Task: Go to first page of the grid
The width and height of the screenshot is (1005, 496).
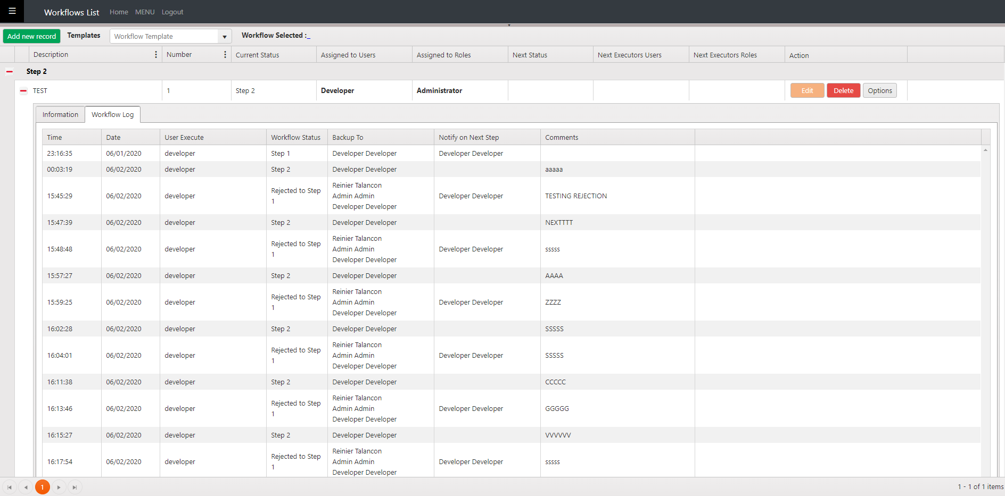Action: pyautogui.click(x=10, y=487)
